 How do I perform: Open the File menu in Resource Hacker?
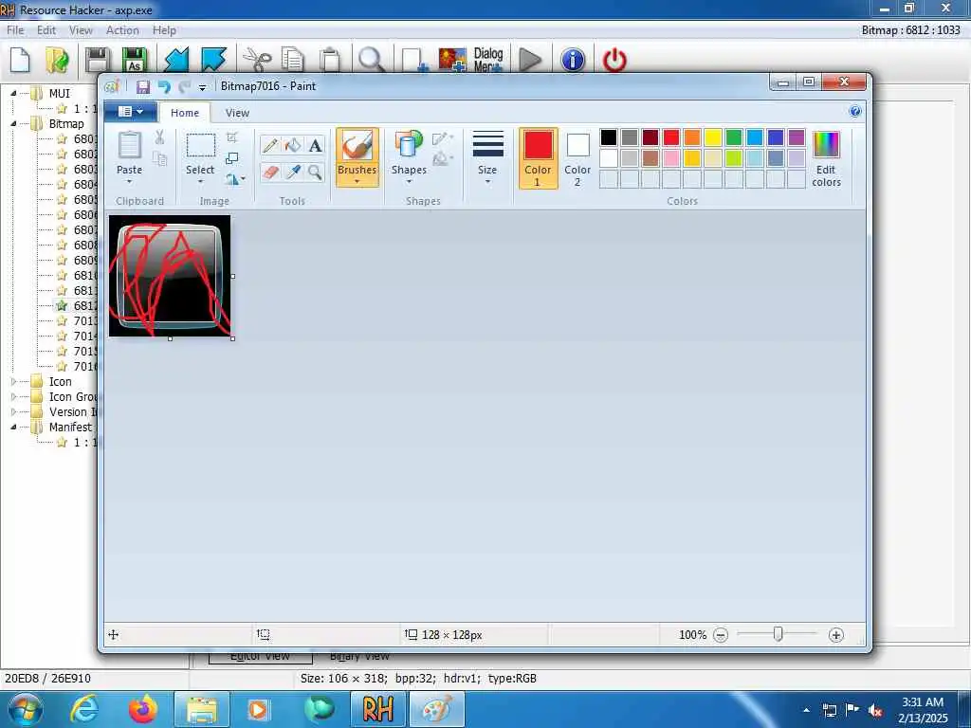click(x=15, y=30)
